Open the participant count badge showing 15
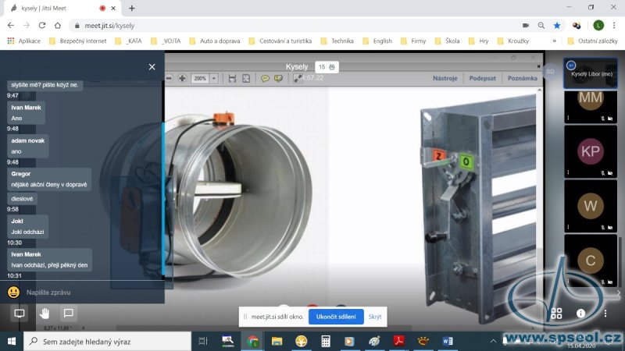 point(327,67)
